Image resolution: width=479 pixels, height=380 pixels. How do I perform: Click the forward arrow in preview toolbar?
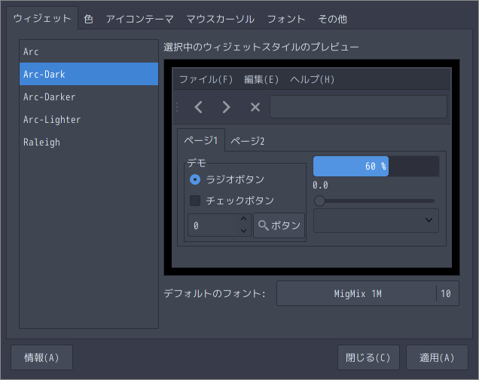point(226,107)
